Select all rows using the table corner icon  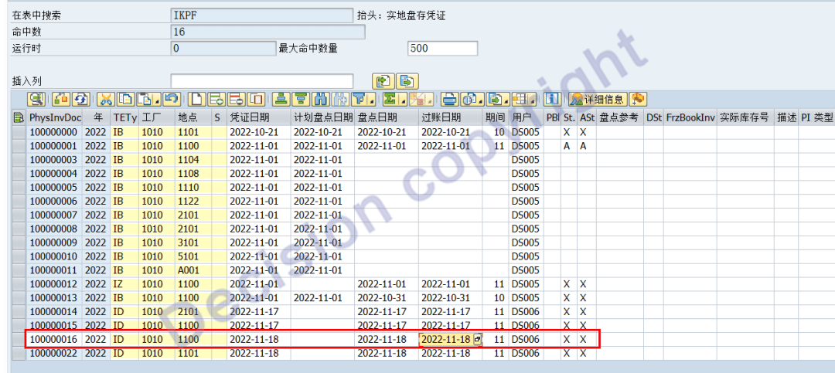pos(19,117)
